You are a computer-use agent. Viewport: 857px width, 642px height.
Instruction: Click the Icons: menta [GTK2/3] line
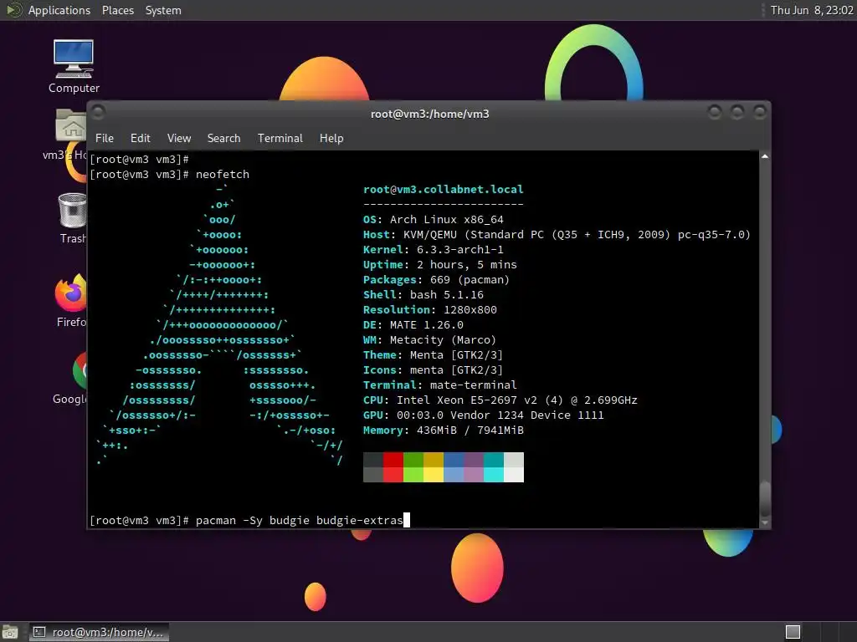click(433, 370)
